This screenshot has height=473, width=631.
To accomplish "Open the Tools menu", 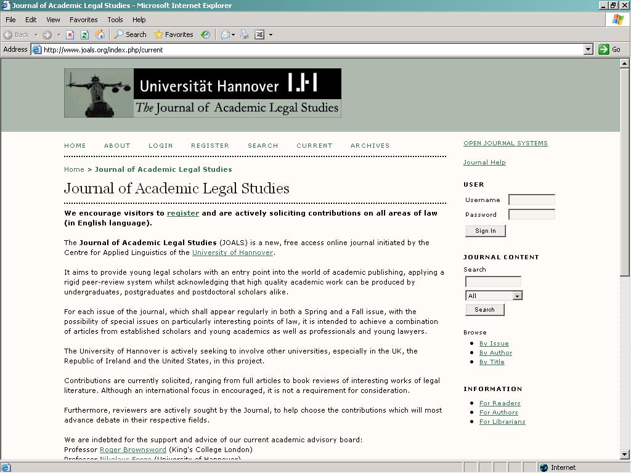I will (x=115, y=20).
